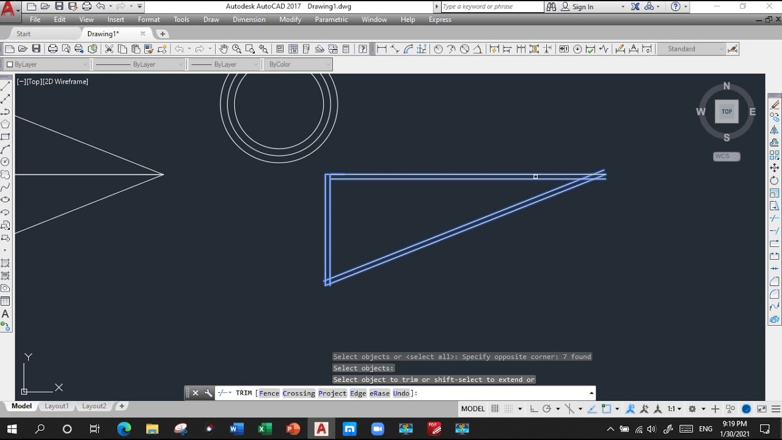Add a new drawing tab with plus button
Image resolution: width=782 pixels, height=440 pixels.
tap(163, 34)
